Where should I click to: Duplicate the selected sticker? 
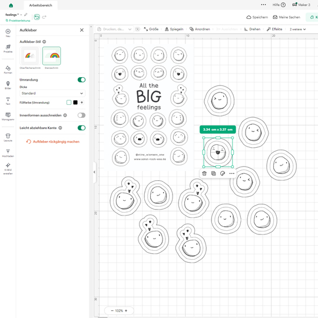pos(213,173)
